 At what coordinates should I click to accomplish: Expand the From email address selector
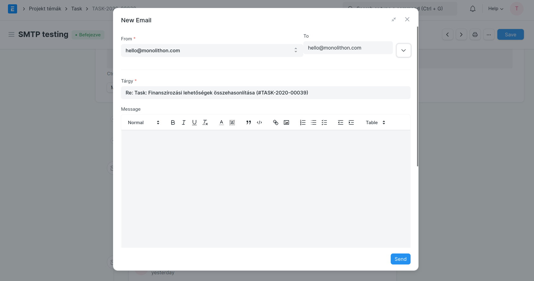pos(212,50)
